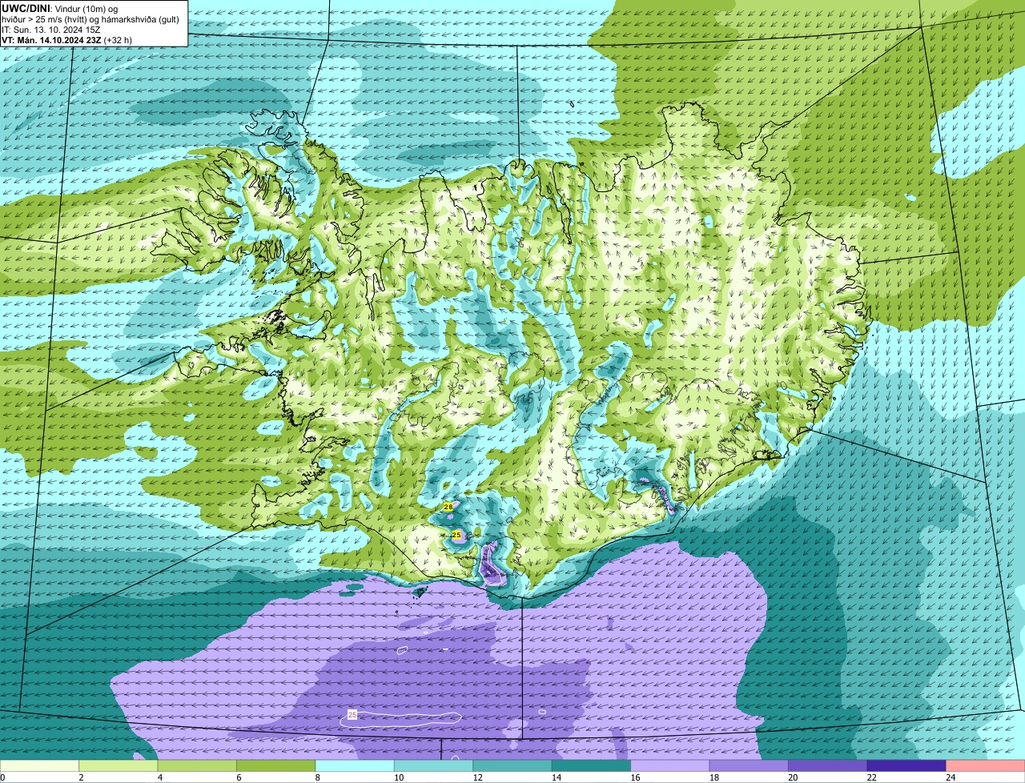Choose the dark indigo 22–24 legend swatch
The image size is (1025, 783).
click(x=906, y=766)
